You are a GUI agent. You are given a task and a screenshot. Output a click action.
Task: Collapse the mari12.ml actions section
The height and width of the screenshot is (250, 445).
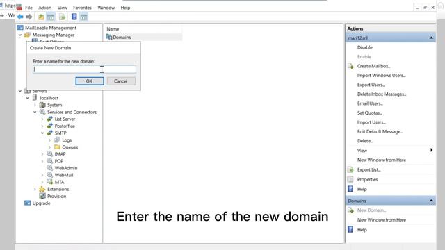(x=431, y=37)
